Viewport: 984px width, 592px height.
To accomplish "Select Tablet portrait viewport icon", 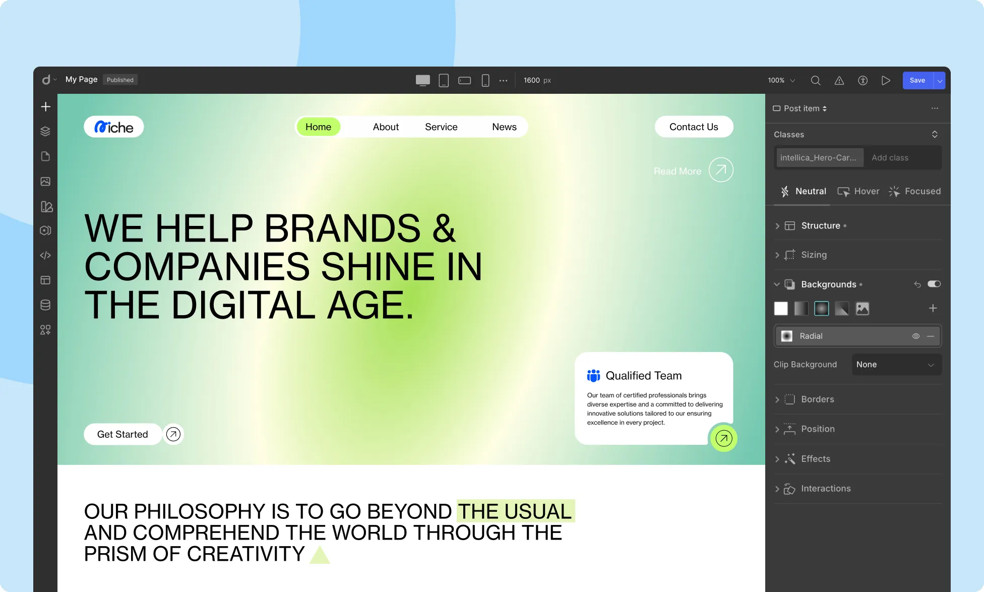I will (x=444, y=80).
